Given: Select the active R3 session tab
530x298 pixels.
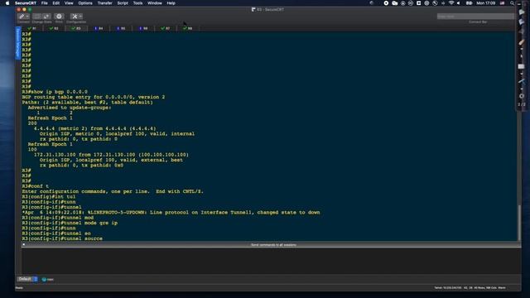Looking at the screenshot, I should tap(76, 28).
